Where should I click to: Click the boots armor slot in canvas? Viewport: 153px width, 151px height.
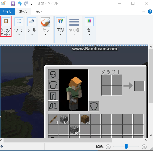pos(53,106)
